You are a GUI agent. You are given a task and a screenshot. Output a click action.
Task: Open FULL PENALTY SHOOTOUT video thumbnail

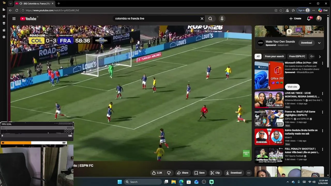tap(269, 155)
